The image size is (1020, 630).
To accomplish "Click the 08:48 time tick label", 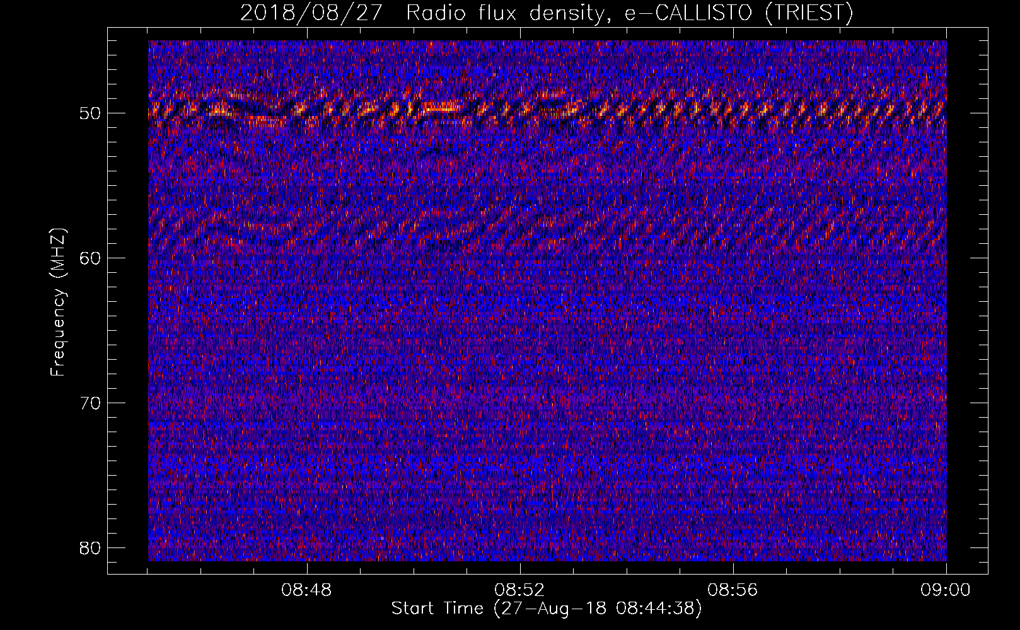I will point(307,590).
